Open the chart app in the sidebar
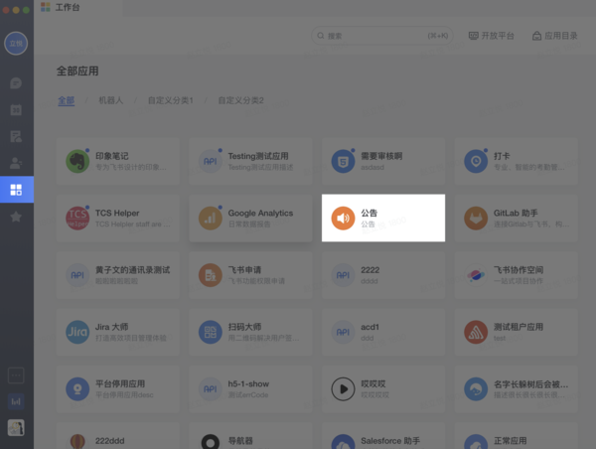This screenshot has width=596, height=449. [x=16, y=401]
